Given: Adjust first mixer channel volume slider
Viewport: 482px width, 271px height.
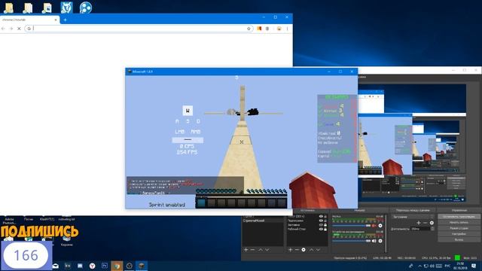Looking at the screenshot, I should coord(352,226).
